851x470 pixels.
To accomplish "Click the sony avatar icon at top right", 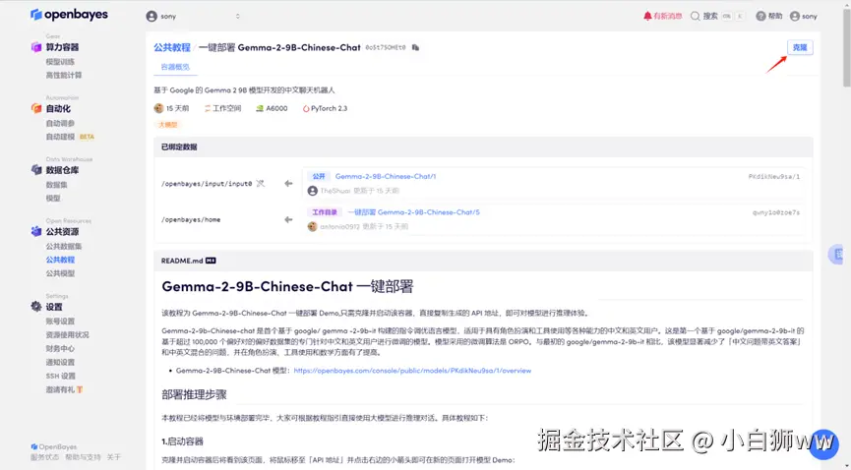I will click(x=795, y=17).
